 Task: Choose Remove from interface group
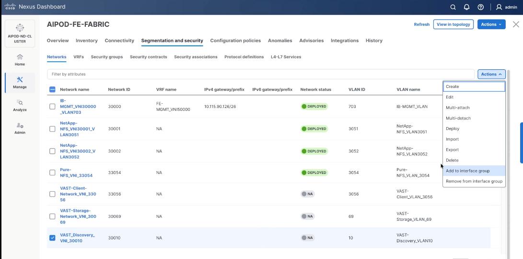click(x=474, y=181)
